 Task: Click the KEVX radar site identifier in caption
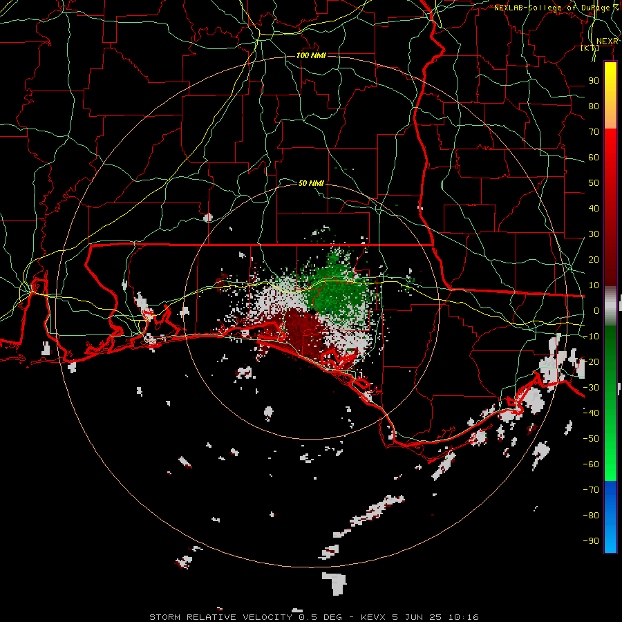(373, 617)
